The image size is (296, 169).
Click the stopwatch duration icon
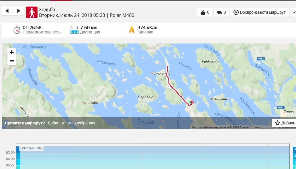(17, 30)
